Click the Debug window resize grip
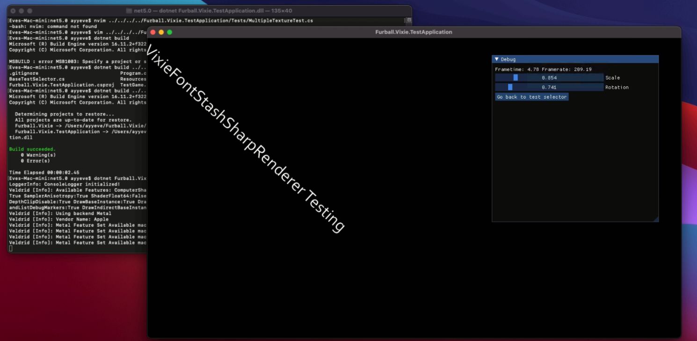This screenshot has width=697, height=341. [x=657, y=220]
